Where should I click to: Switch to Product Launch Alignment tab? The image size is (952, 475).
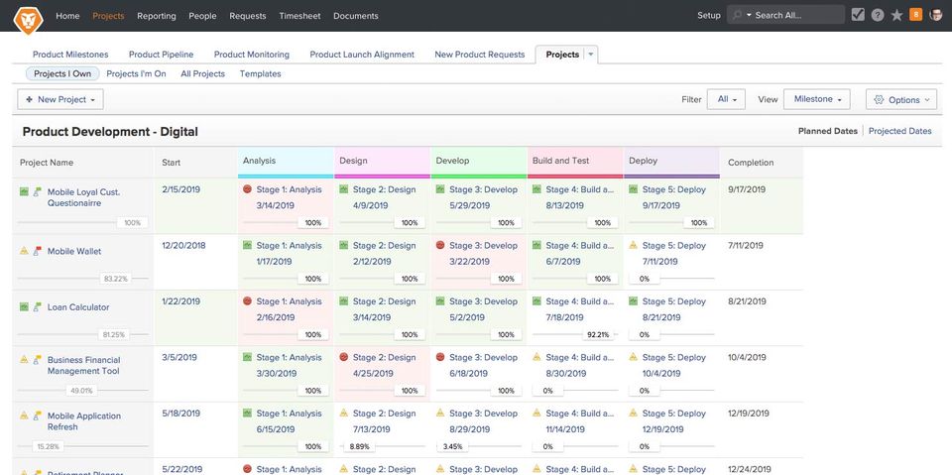pos(362,55)
